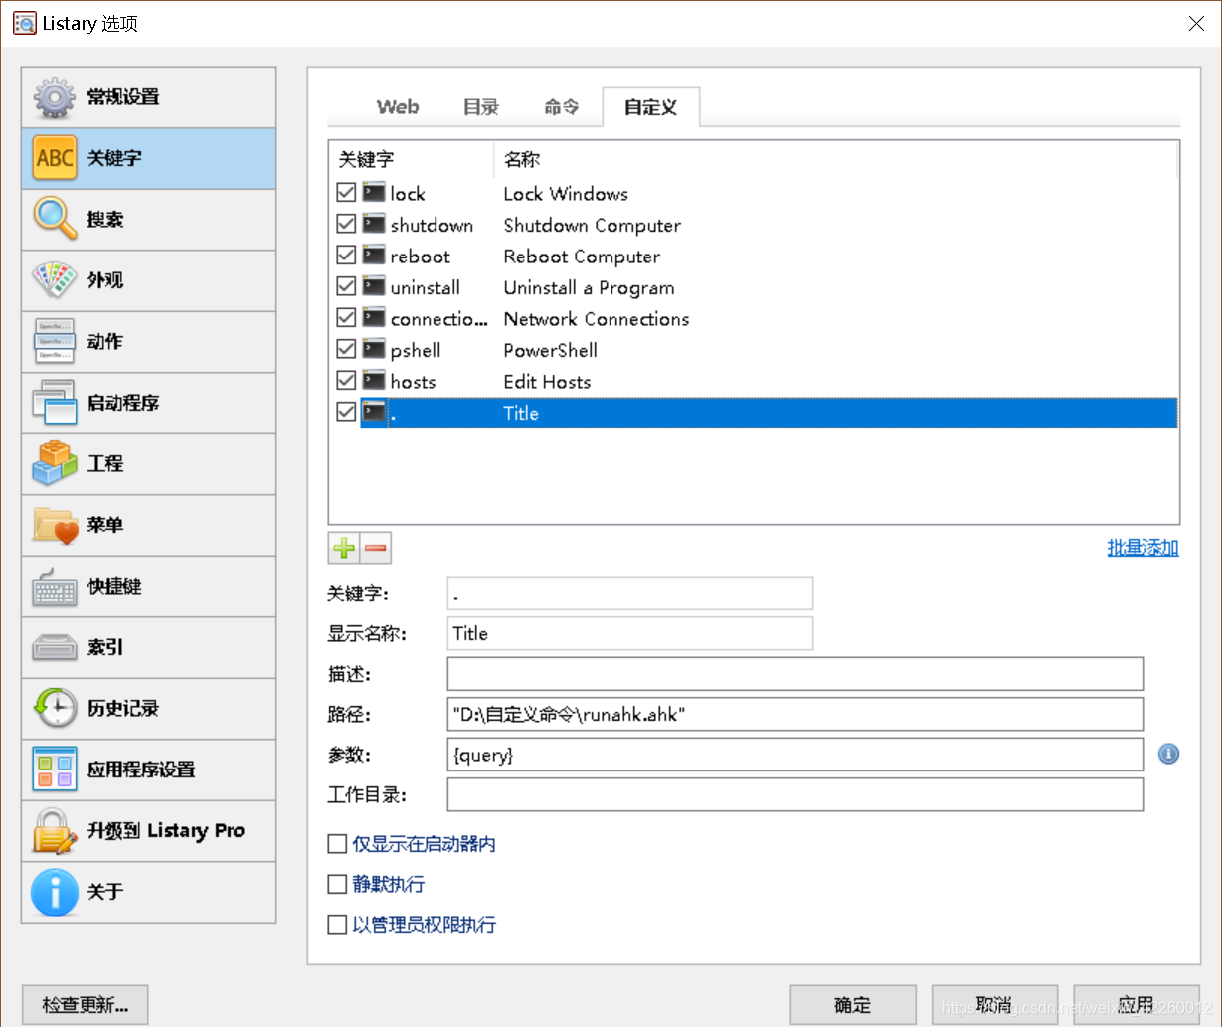Open the 搜索 magnifier icon
The height and width of the screenshot is (1027, 1222).
point(54,219)
